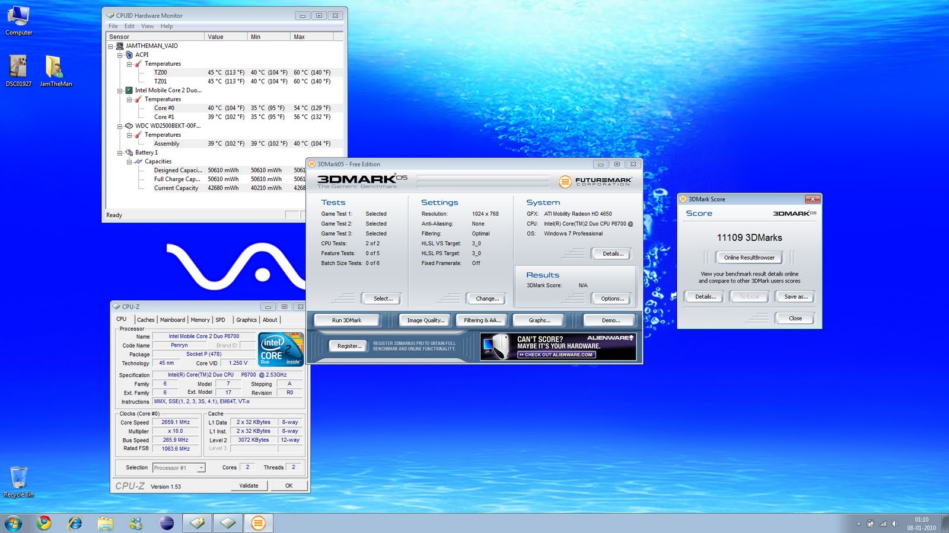Show hidden system tray icons arrow

coord(858,524)
